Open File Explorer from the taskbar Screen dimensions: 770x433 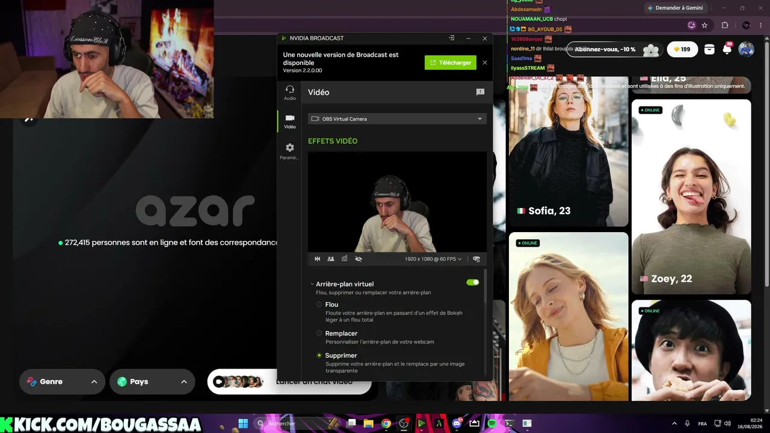368,423
